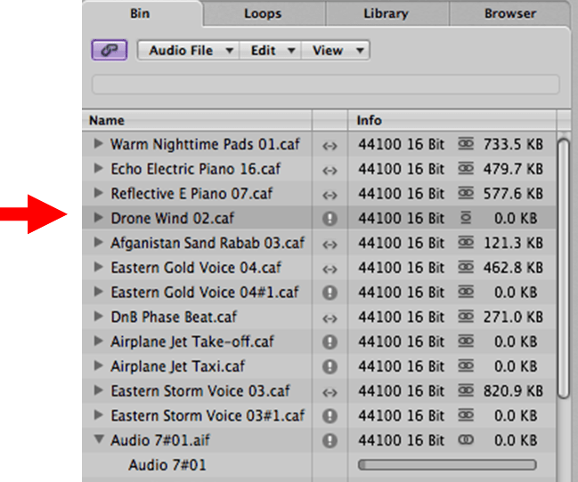This screenshot has height=482, width=578.
Task: Click missing-file warning icon for Drone Wind 02.caf
Action: click(330, 219)
